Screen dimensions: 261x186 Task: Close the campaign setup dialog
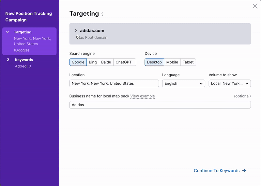[255, 6]
